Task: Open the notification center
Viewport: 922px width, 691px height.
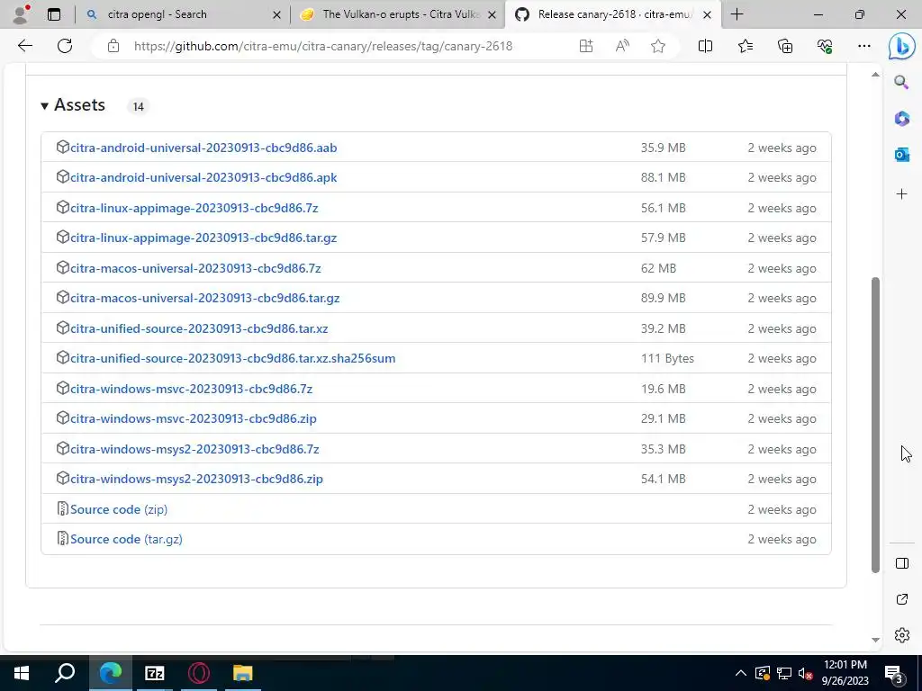Action: tap(894, 673)
